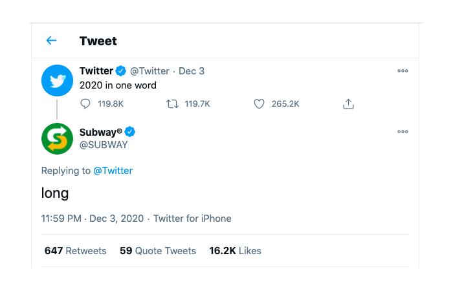
Task: Click Twitter's verified badge
Action: 121,71
